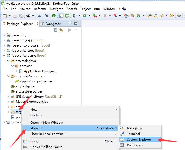The height and width of the screenshot is (150, 185).
Task: Expand the it-security project node
Action: point(4,35)
